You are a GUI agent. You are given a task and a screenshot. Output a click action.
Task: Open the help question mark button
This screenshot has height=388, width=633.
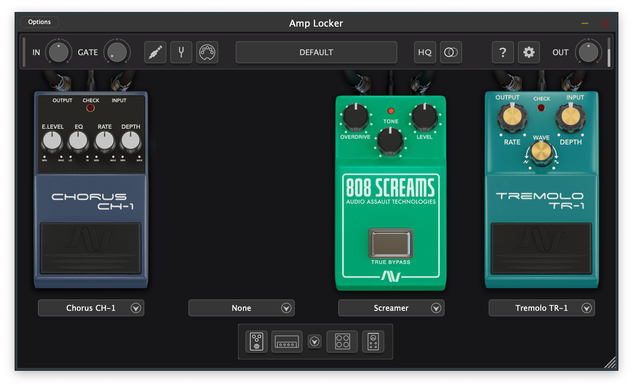pyautogui.click(x=503, y=52)
